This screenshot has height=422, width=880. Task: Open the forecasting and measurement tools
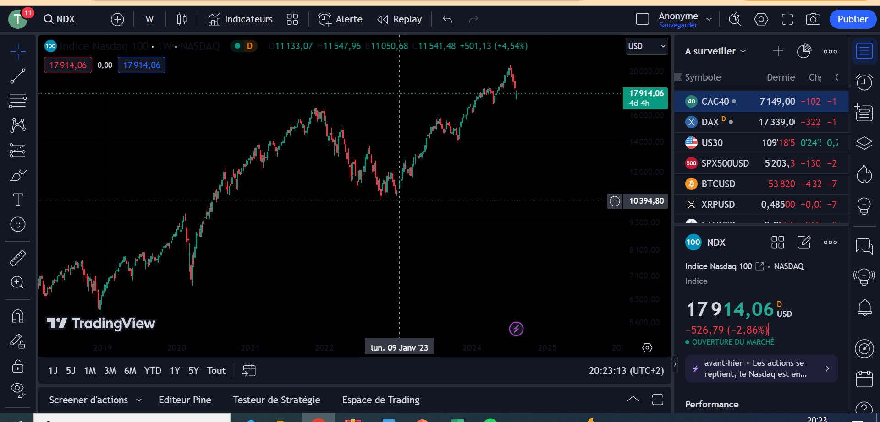[18, 150]
